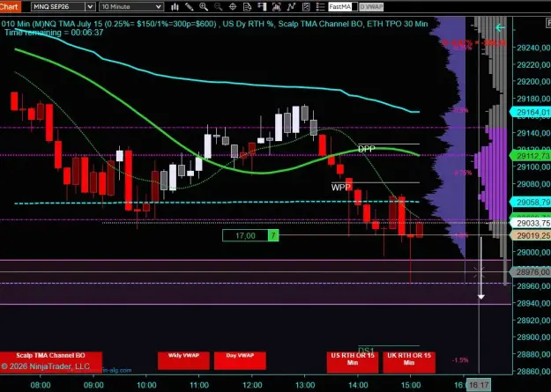
Task: Click the 28860,00 price axis label
Action: pyautogui.click(x=533, y=371)
